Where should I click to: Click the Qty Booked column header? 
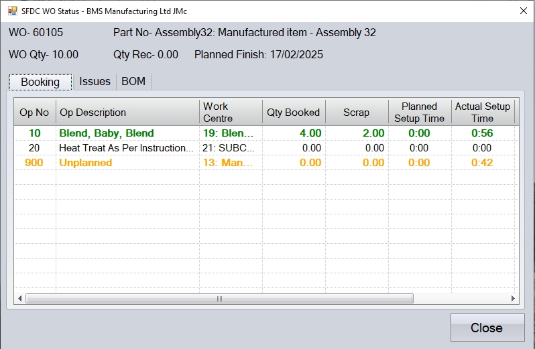pyautogui.click(x=293, y=113)
